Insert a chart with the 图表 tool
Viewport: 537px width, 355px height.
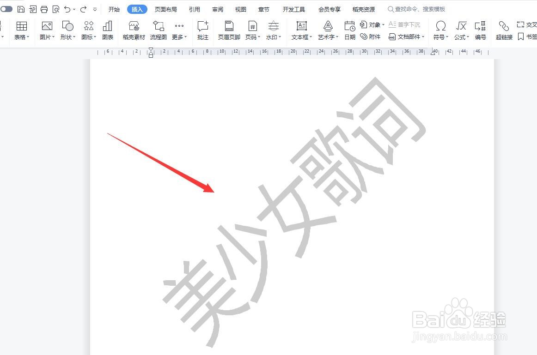[x=108, y=30]
